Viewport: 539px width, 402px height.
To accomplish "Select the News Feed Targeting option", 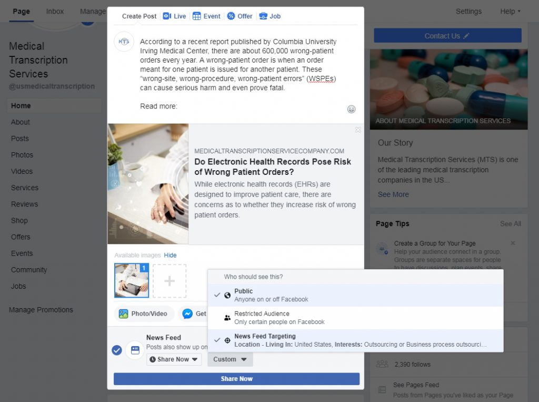I will tap(355, 340).
